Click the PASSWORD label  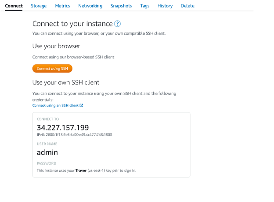(x=47, y=163)
